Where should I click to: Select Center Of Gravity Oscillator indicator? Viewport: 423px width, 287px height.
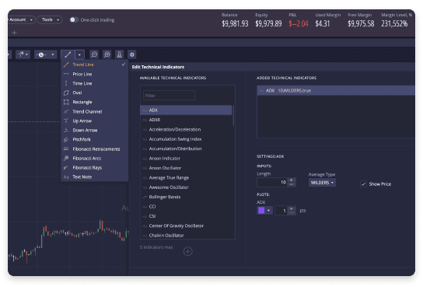(186, 226)
